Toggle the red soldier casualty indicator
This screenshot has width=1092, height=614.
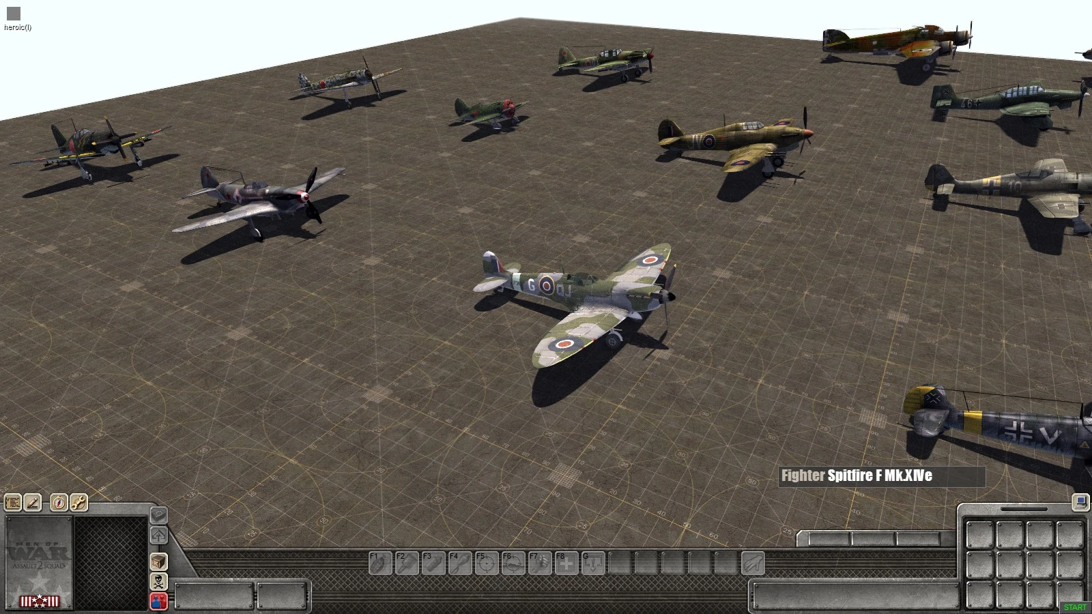158,601
